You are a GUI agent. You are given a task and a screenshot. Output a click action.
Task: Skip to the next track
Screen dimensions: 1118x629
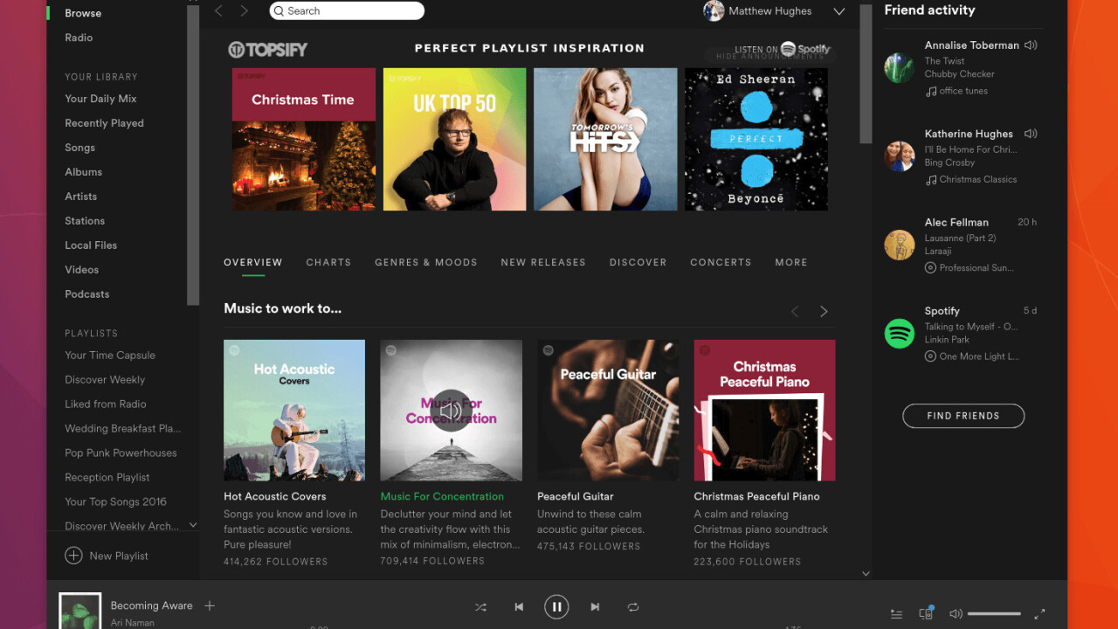595,606
